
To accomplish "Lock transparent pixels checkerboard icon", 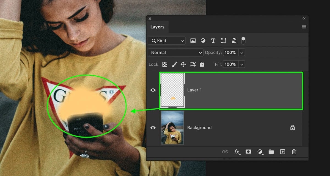I will [165, 64].
